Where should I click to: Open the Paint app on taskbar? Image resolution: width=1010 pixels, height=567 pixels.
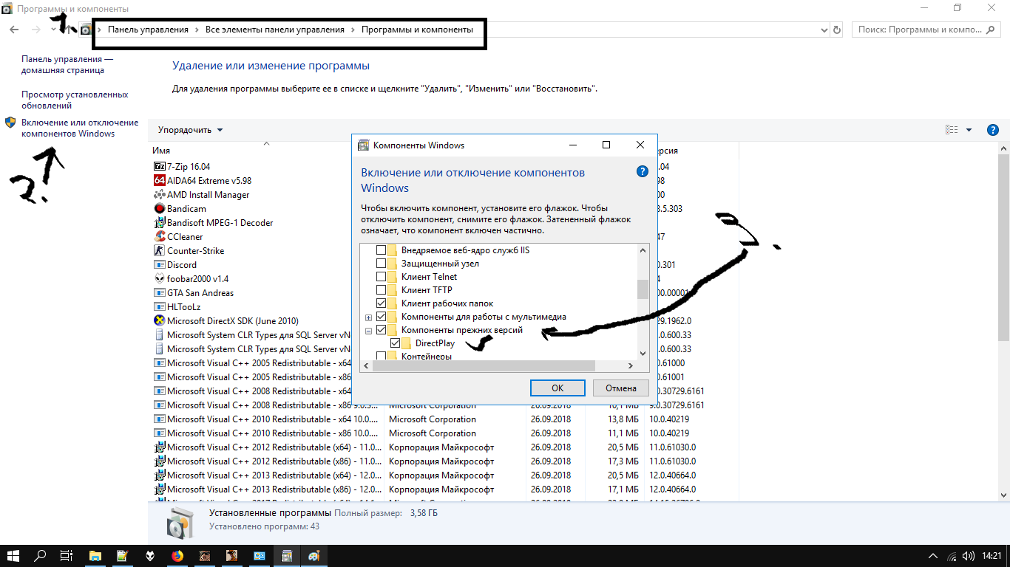point(314,555)
